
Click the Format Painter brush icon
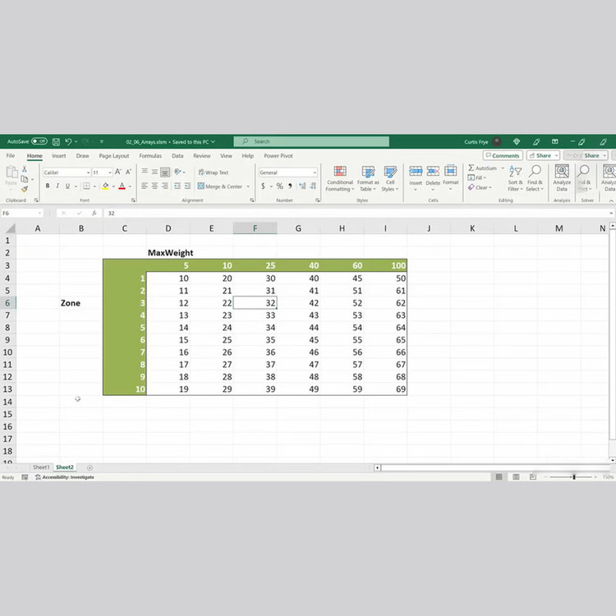25,188
